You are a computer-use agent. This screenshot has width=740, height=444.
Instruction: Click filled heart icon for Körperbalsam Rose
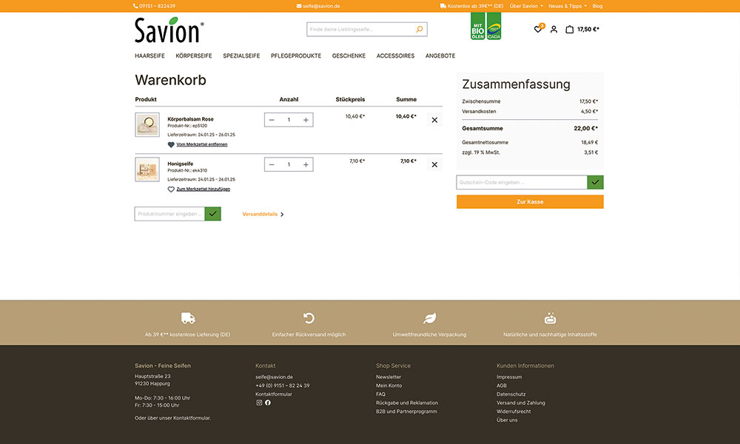pos(171,145)
